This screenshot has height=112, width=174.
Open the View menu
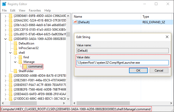click(x=22, y=10)
